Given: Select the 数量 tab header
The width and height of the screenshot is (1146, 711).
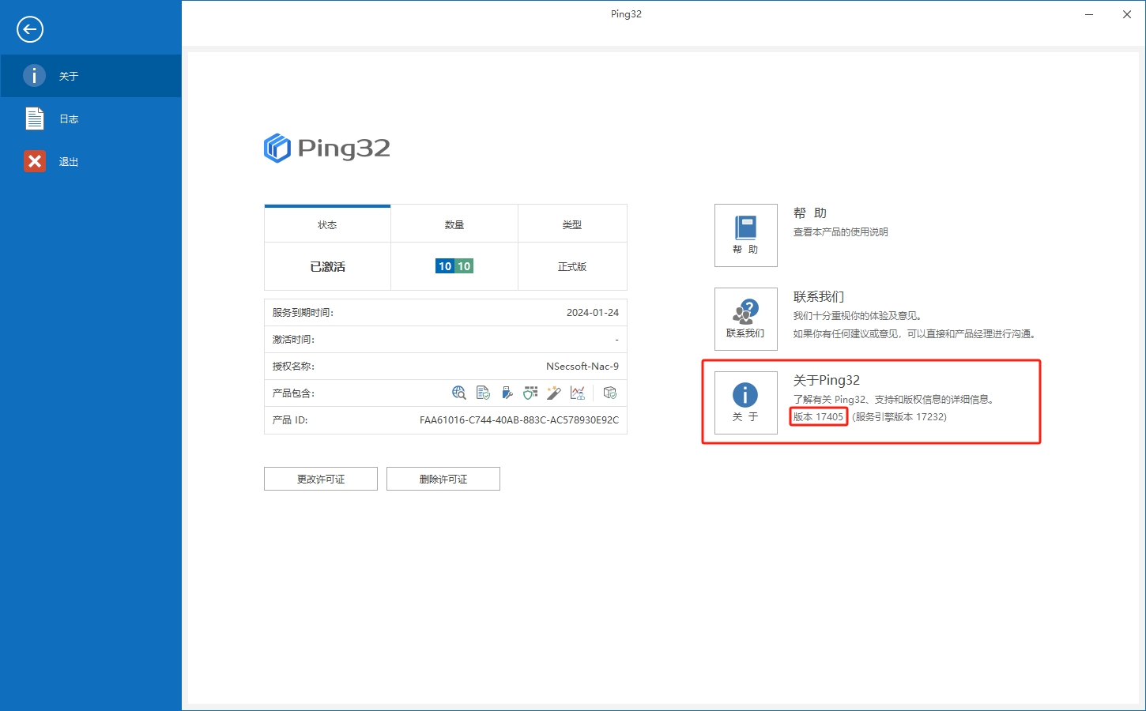Looking at the screenshot, I should (x=454, y=224).
